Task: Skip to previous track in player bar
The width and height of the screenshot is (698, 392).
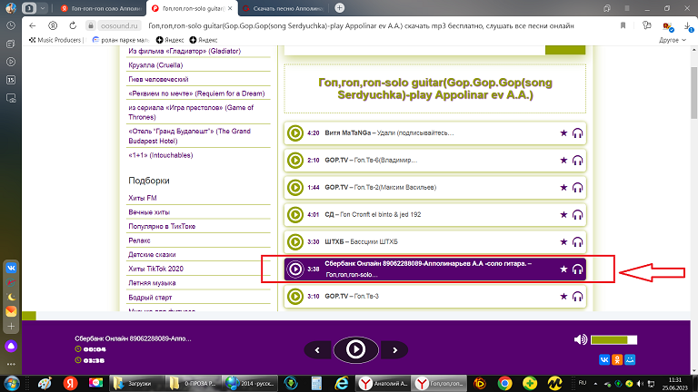Action: 317,350
